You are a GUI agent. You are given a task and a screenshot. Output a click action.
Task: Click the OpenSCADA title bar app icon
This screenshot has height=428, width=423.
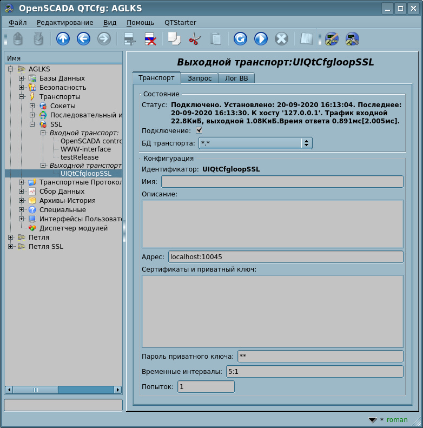tap(9, 9)
